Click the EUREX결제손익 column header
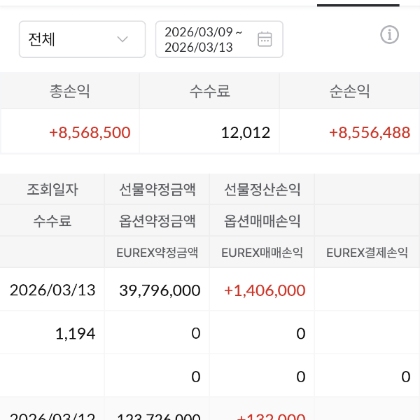This screenshot has width=420, height=420. [367, 253]
